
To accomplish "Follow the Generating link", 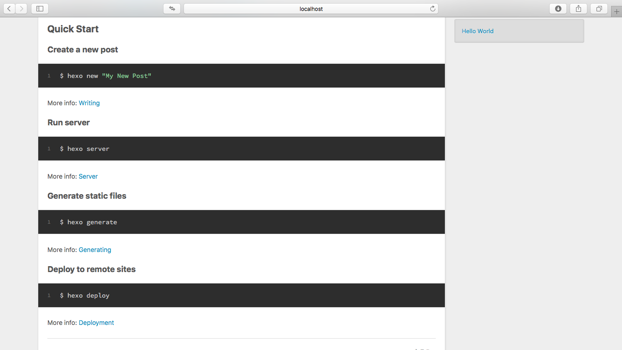I will [x=95, y=250].
